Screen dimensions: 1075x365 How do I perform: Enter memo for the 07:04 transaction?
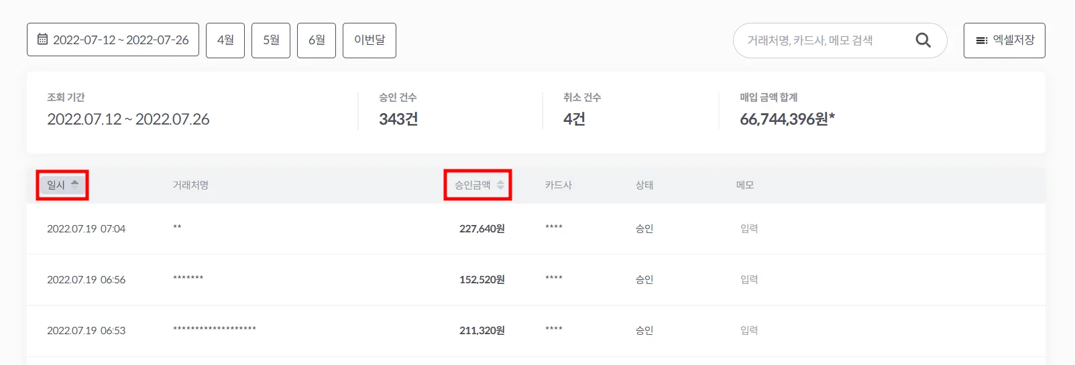[x=749, y=228]
